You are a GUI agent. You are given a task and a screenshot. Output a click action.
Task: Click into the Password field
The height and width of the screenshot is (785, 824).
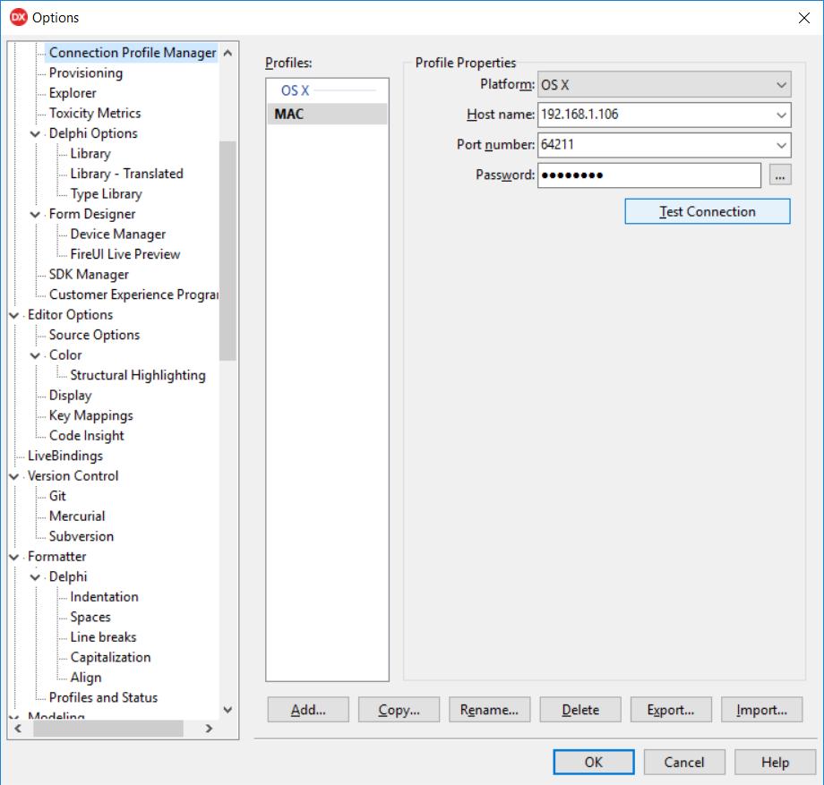click(649, 175)
